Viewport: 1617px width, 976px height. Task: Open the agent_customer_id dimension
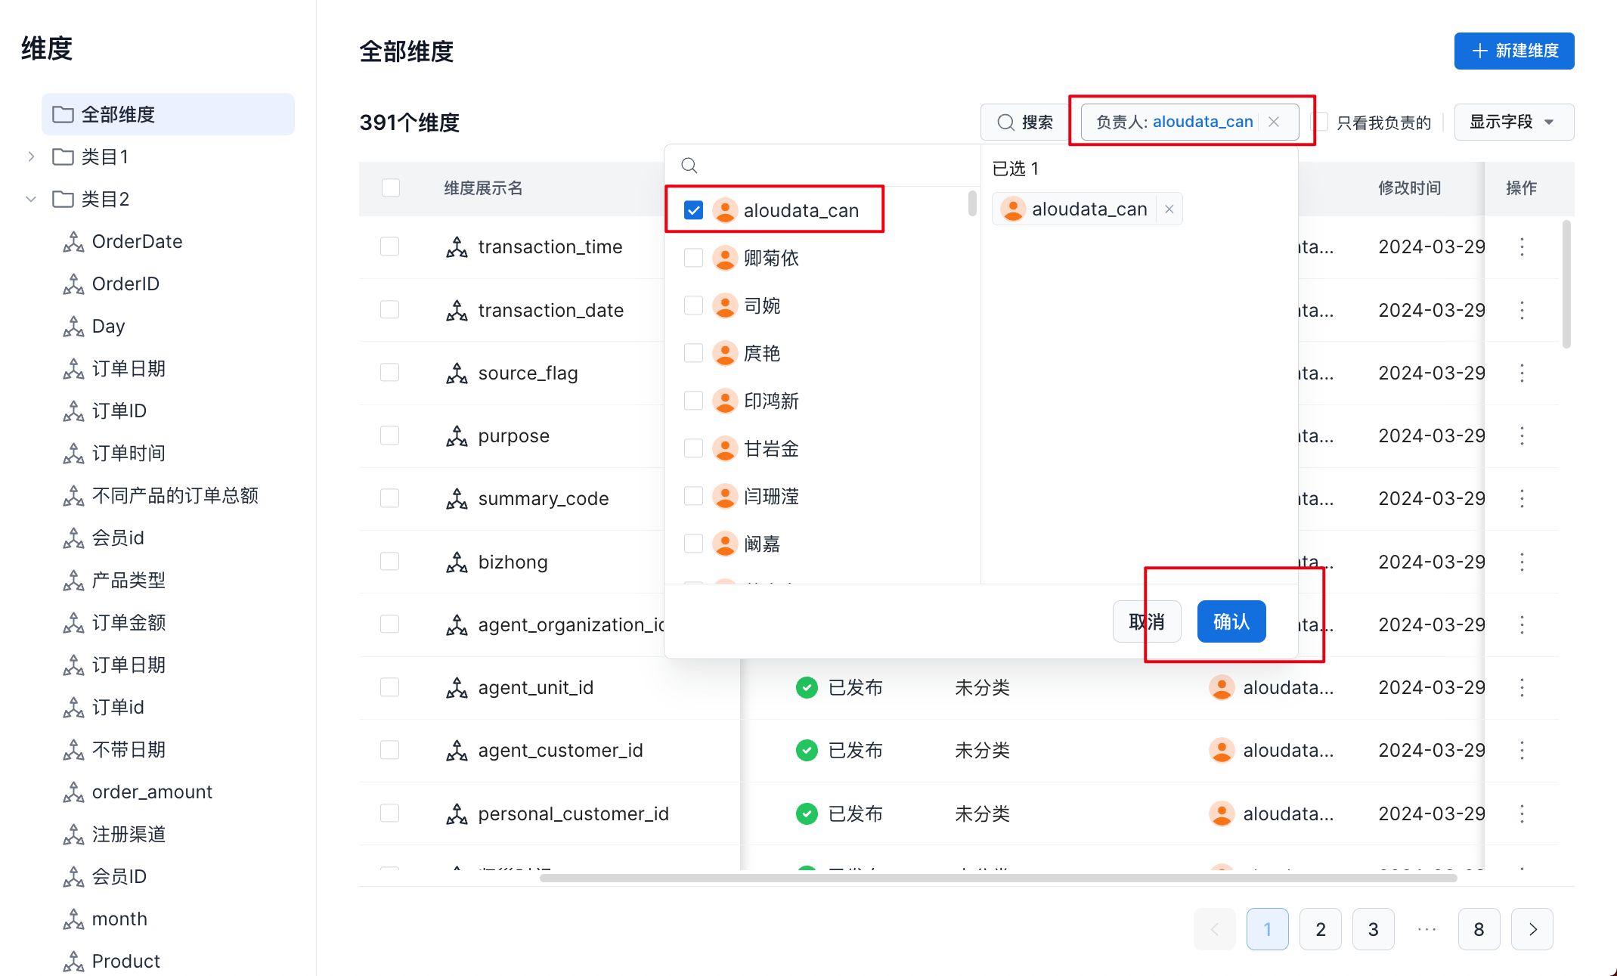click(560, 750)
